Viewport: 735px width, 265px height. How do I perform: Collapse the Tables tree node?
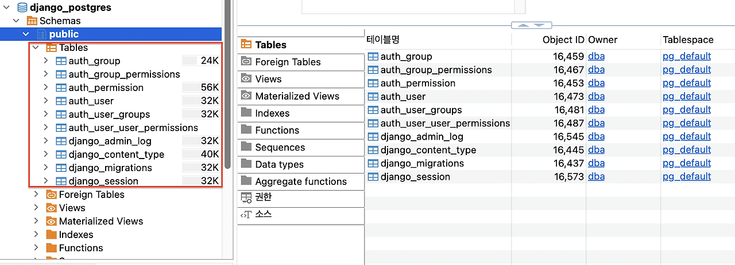click(36, 48)
